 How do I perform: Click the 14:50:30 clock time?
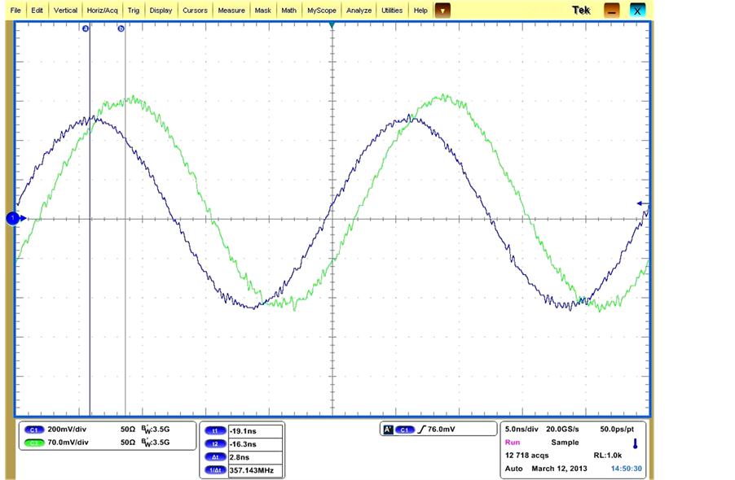coord(627,469)
